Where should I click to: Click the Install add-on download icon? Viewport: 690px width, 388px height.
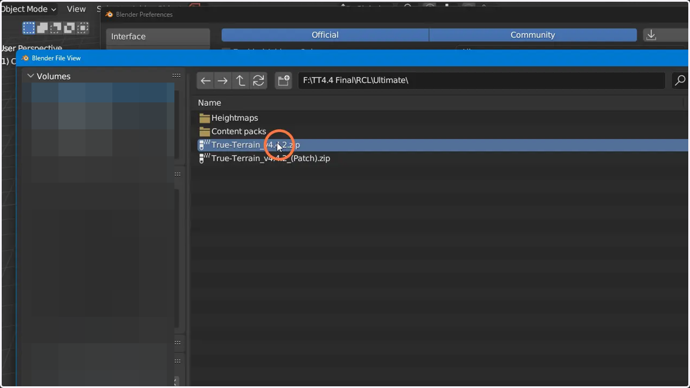pos(651,35)
